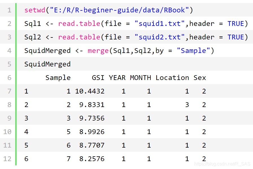Click line number 4 in the gutter
The image size is (253, 169).
[9, 51]
